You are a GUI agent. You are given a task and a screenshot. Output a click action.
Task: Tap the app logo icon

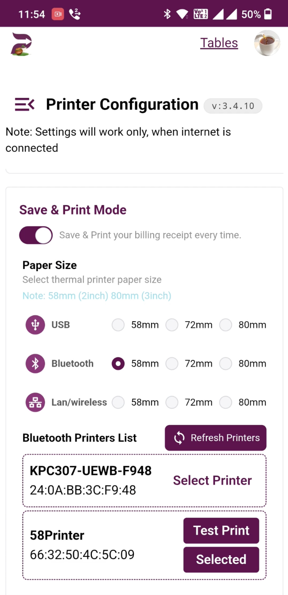[x=21, y=43]
